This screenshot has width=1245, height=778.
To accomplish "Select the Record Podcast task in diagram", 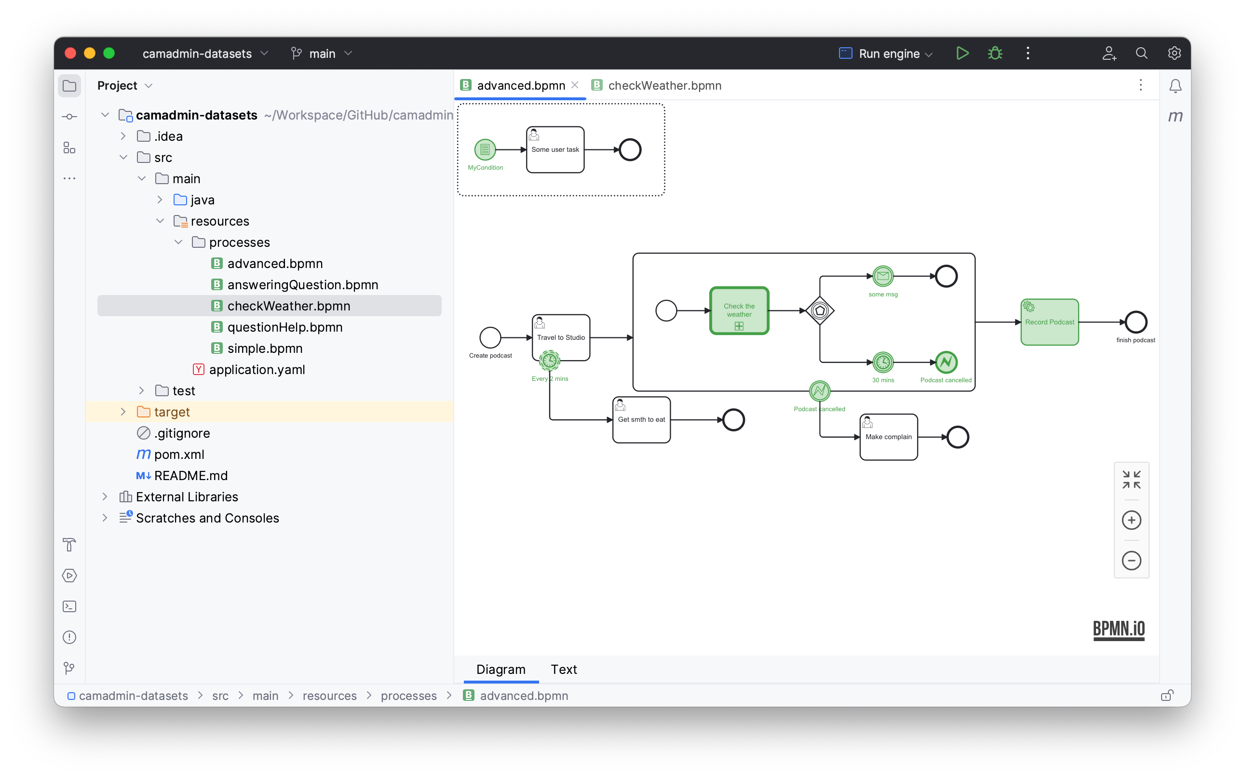I will 1049,322.
